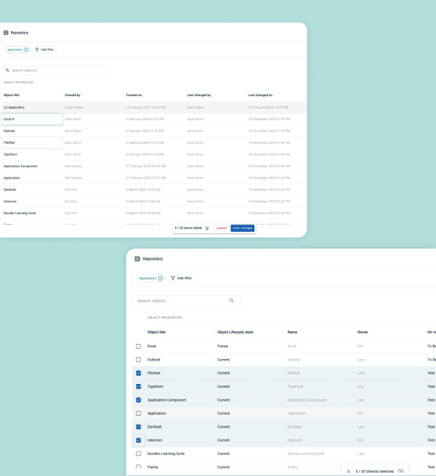436x476 pixels.
Task: Click Object title header in lower panel
Action: 156,332
